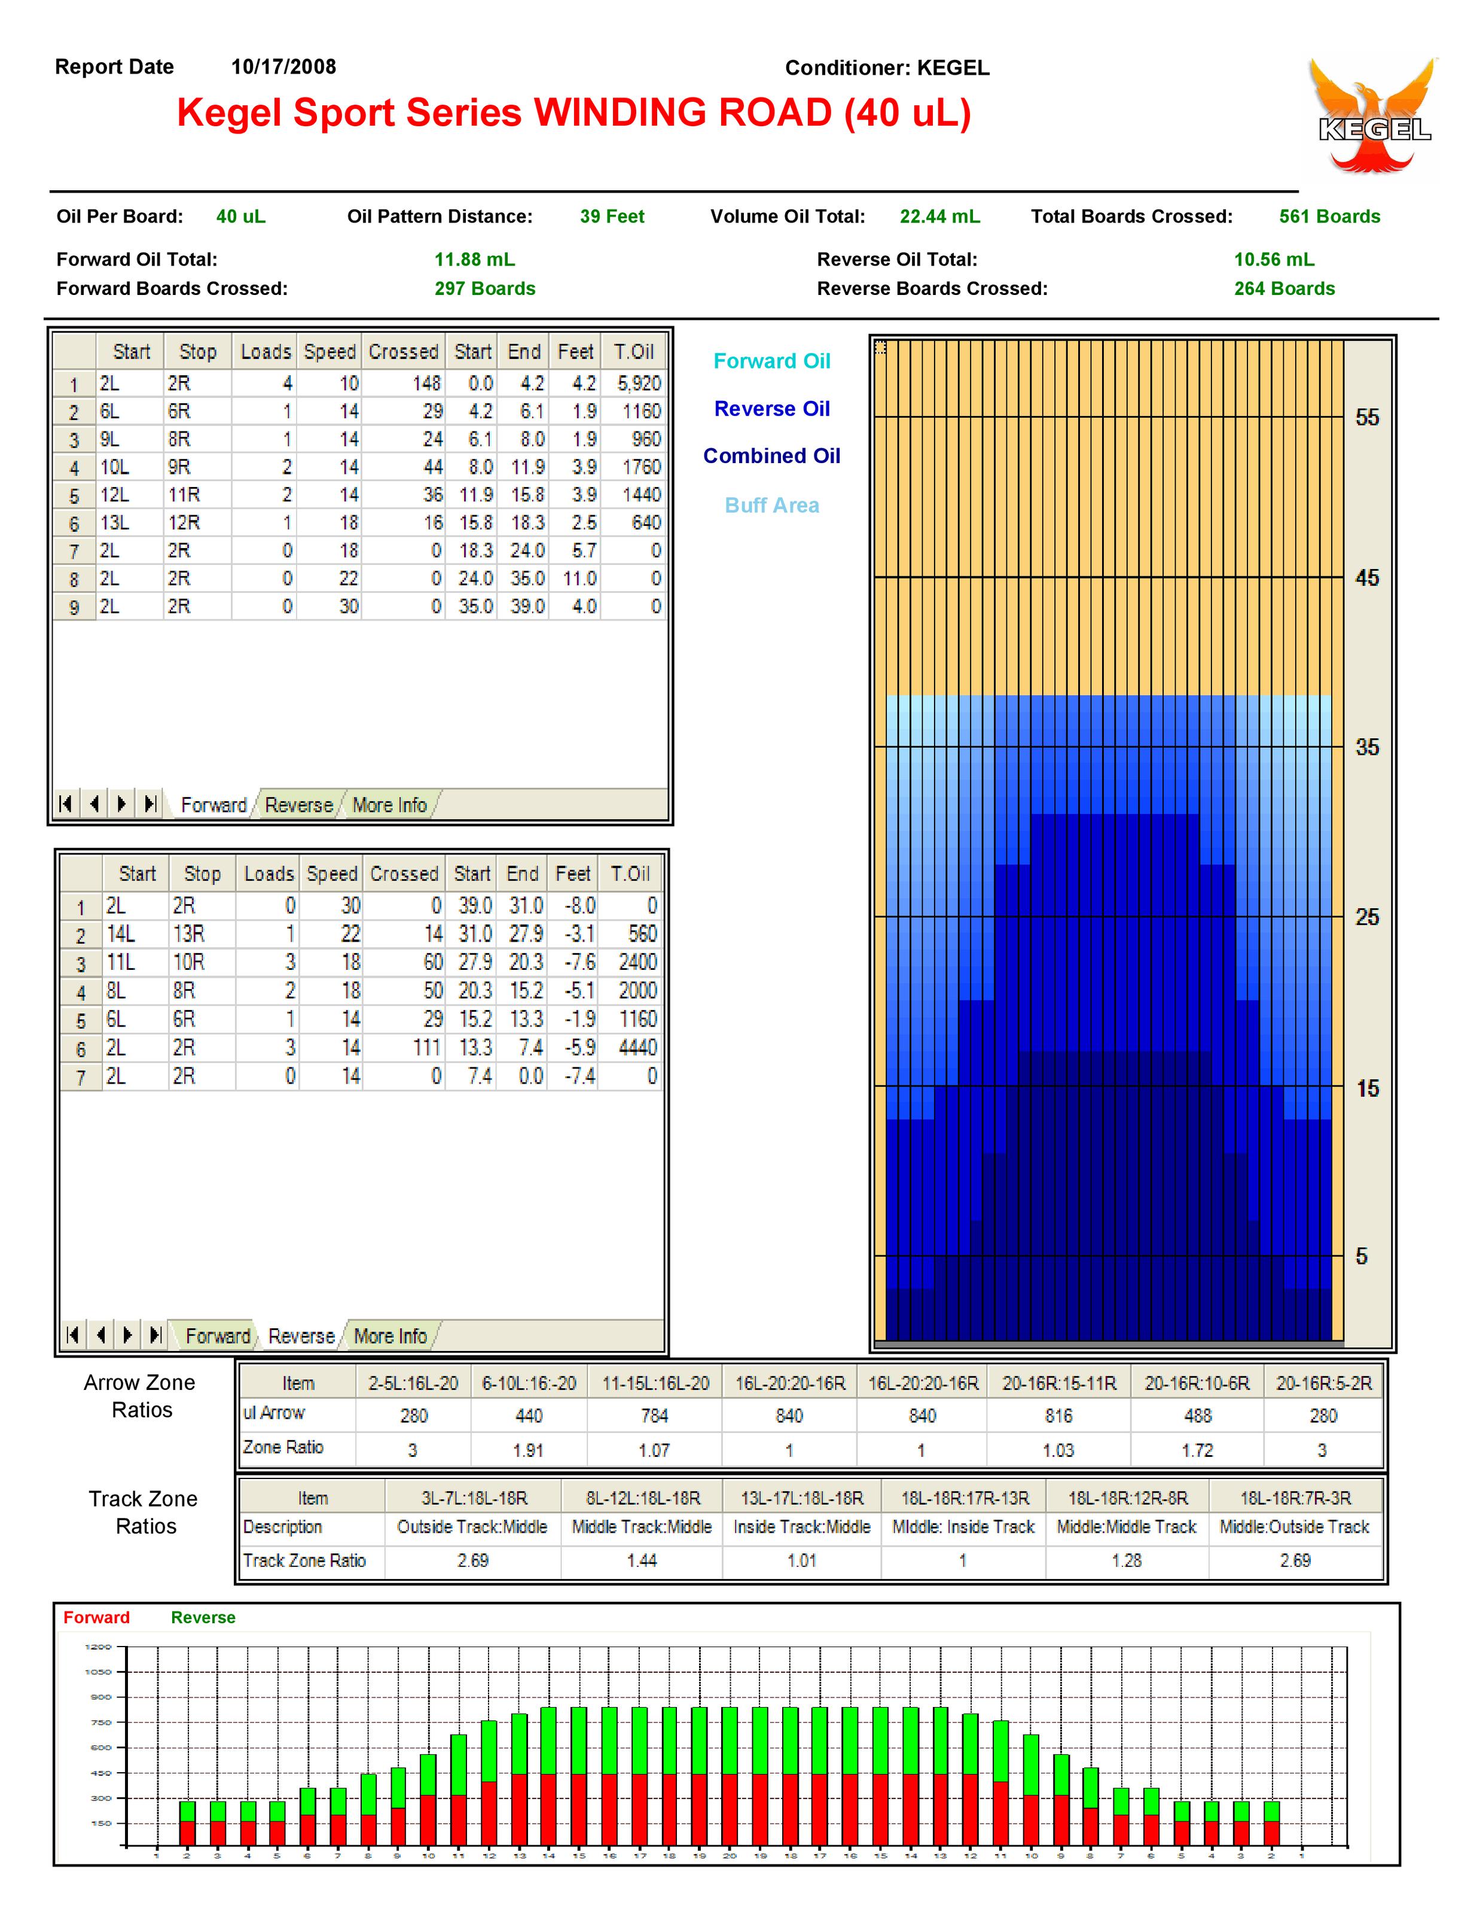Go to next record in Forward table navigator

click(x=122, y=802)
